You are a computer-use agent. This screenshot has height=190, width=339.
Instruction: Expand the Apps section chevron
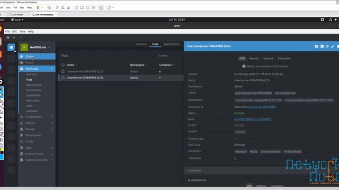pos(52,148)
